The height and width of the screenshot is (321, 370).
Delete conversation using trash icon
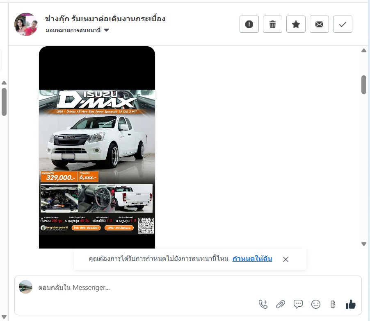(x=272, y=24)
